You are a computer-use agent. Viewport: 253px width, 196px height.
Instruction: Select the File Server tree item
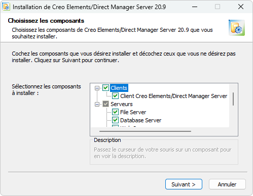[x=133, y=112]
